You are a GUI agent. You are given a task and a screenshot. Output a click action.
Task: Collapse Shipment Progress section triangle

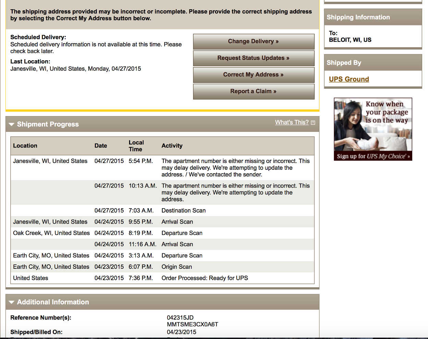12,124
